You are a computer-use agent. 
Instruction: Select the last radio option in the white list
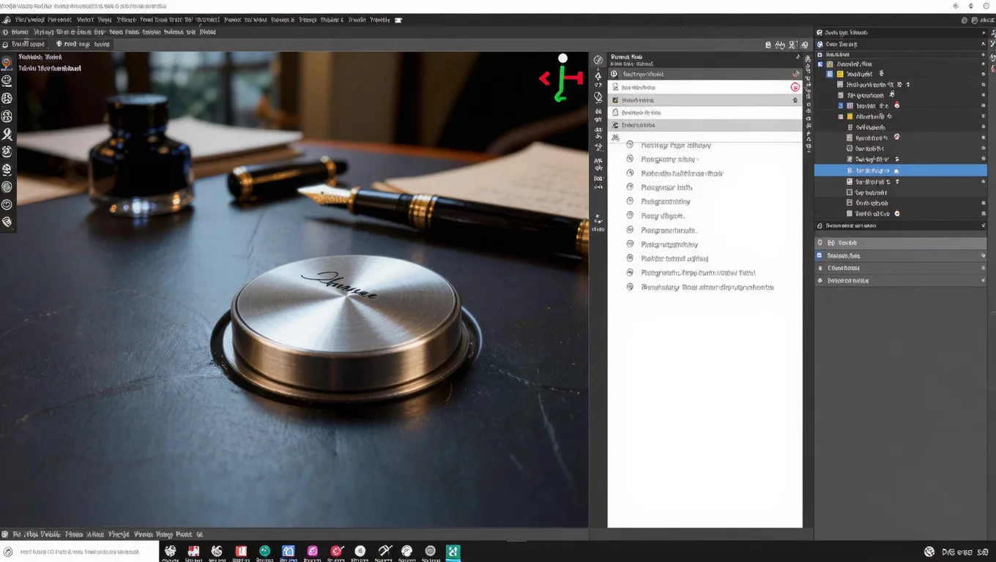point(629,287)
